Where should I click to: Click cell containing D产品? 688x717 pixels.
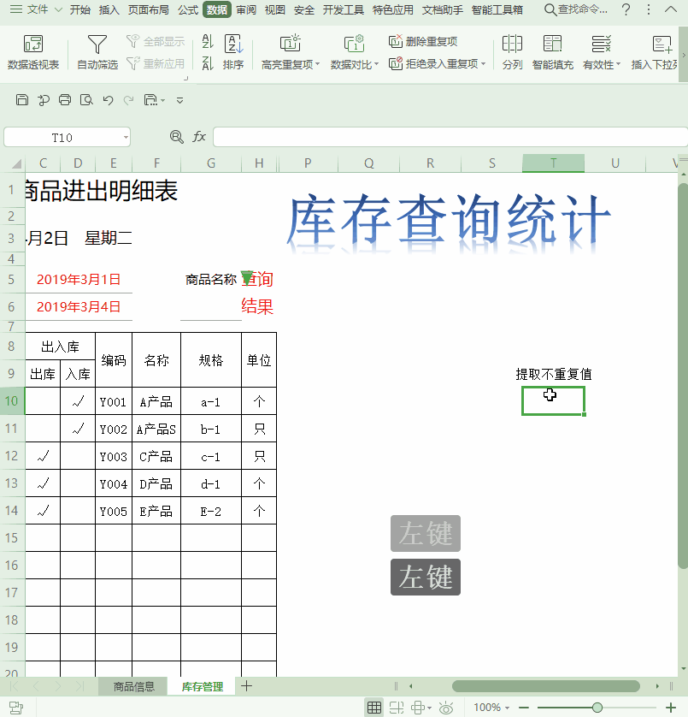(156, 483)
